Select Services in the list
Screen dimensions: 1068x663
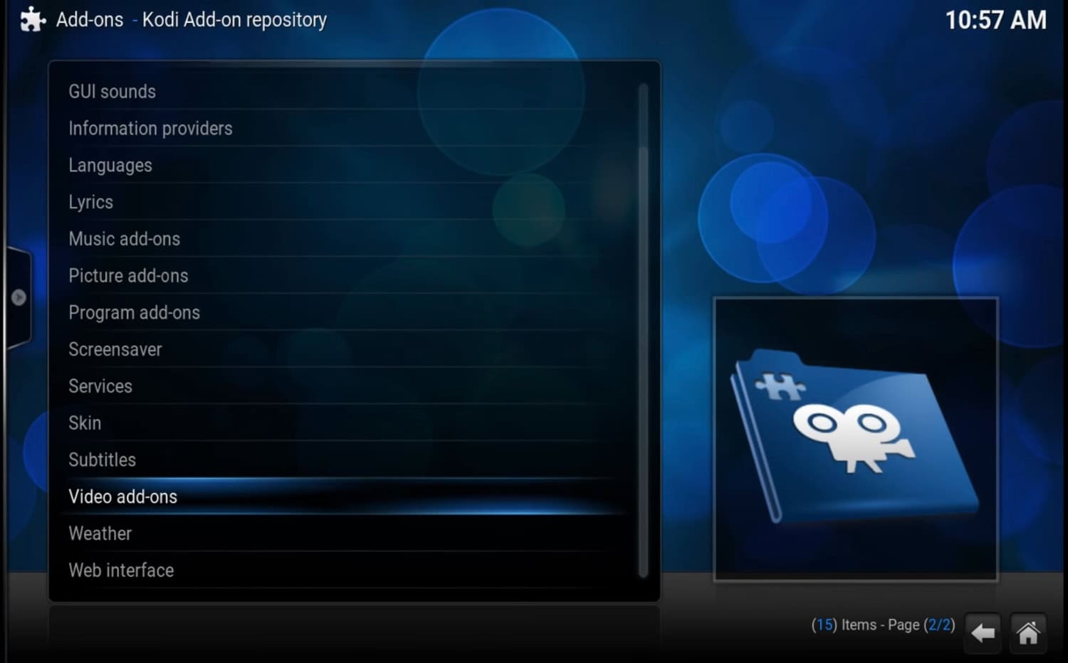tap(347, 386)
